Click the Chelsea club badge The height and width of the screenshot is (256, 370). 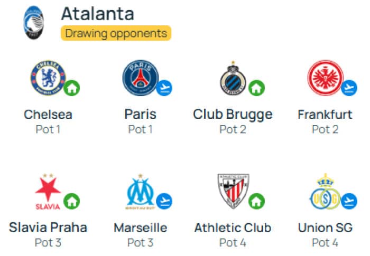click(49, 78)
